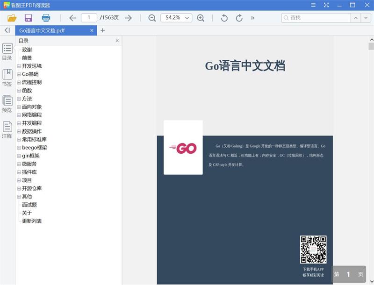Expand the 网络编程 tree node
374x285 pixels.
(x=19, y=115)
